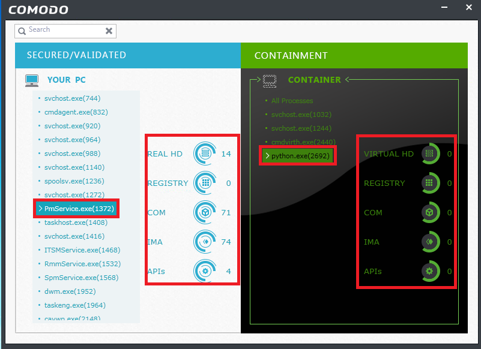Click the blue APIs gear icon
The image size is (481, 349).
click(205, 271)
